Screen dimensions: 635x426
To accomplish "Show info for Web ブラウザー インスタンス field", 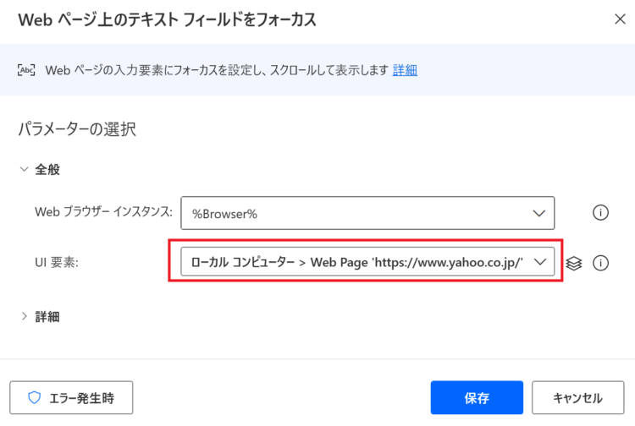I will (600, 213).
